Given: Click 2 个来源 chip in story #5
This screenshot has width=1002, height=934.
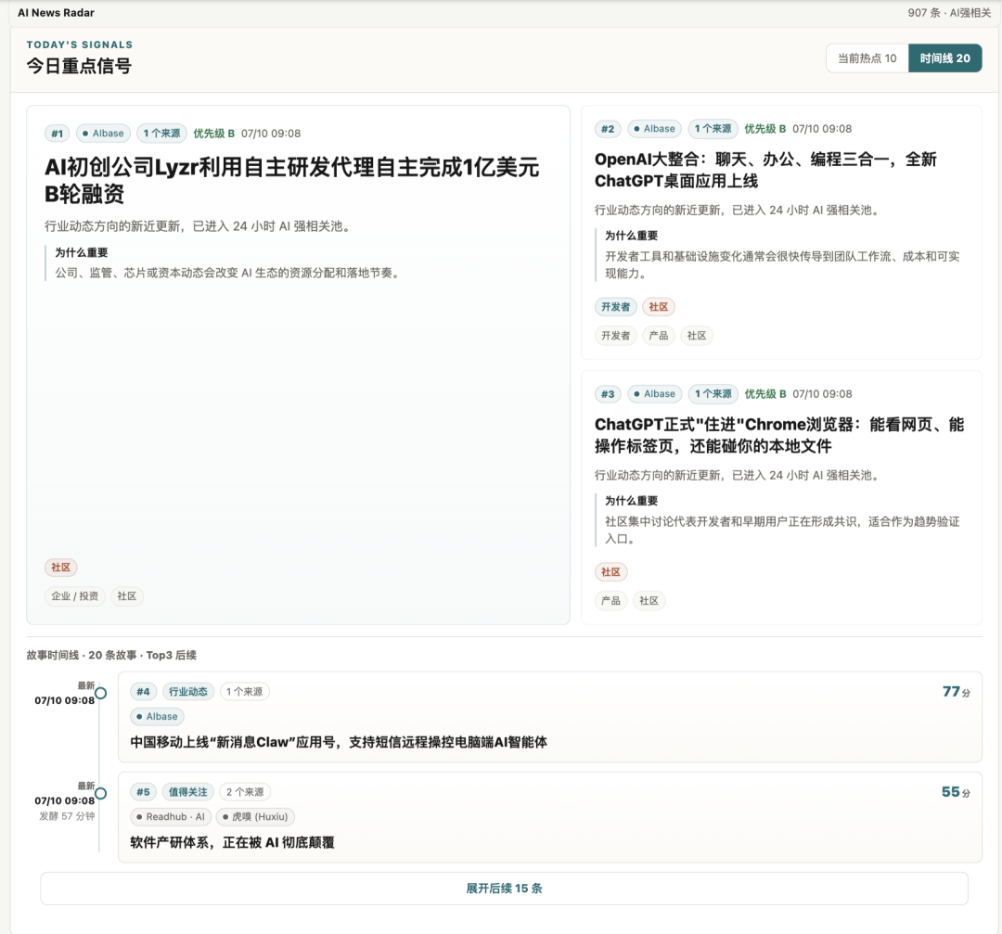Looking at the screenshot, I should pyautogui.click(x=245, y=791).
